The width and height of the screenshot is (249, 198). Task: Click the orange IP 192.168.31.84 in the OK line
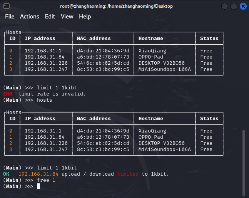pyautogui.click(x=38, y=174)
